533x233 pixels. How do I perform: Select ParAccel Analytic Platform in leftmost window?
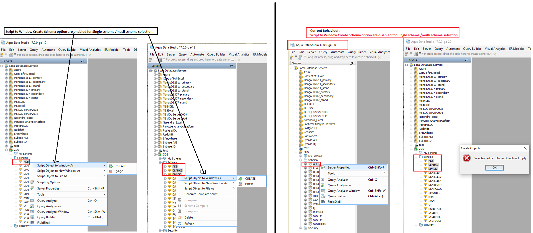[30, 122]
